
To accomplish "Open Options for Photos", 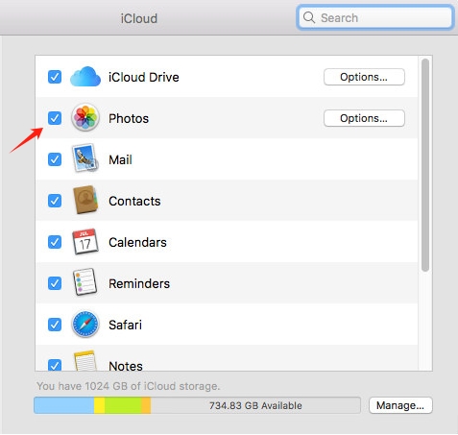I will click(364, 118).
